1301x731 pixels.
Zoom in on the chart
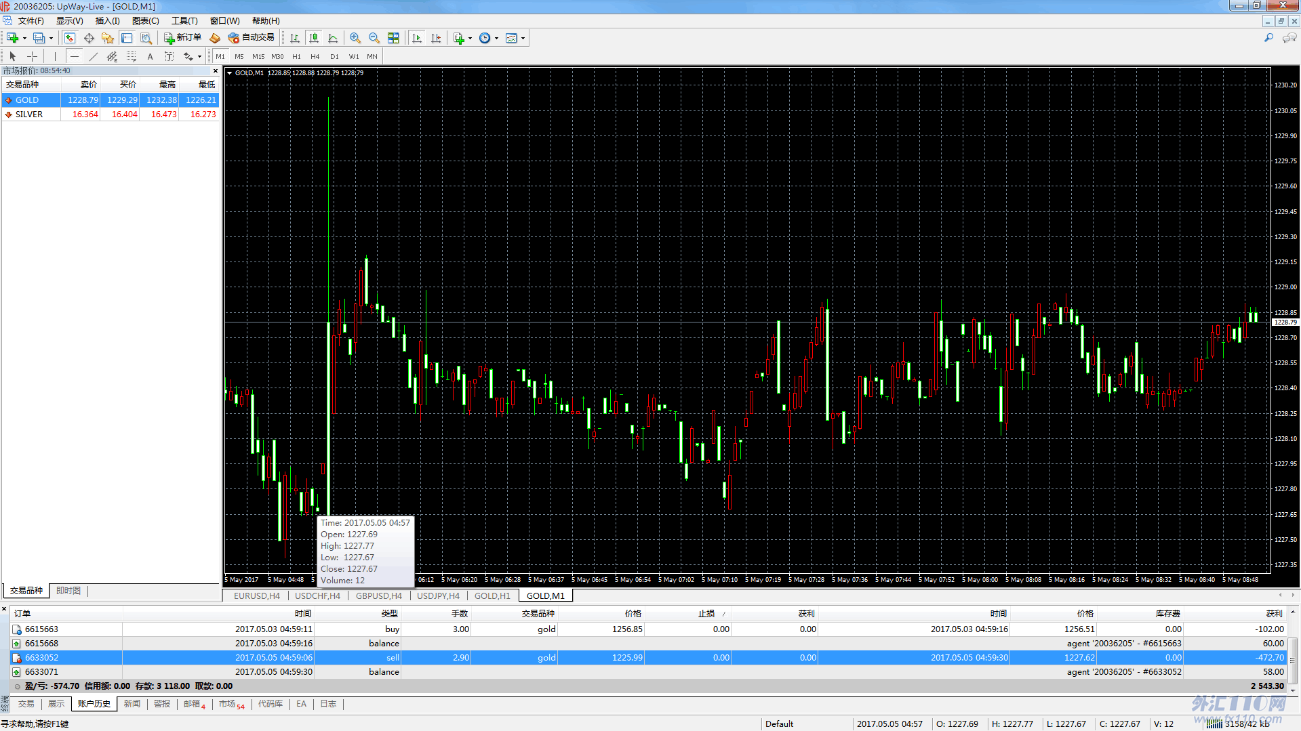coord(355,38)
